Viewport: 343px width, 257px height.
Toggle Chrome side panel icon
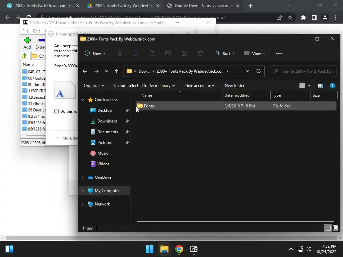(314, 17)
